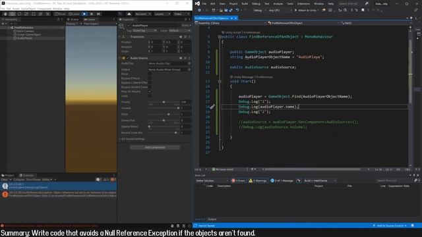The height and width of the screenshot is (237, 422).
Task: Open the Layers dropdown in Unity
Action: 162,14
